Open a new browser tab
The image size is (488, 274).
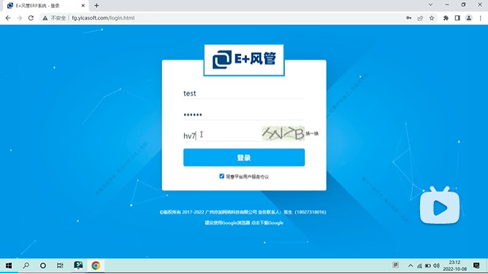click(96, 5)
